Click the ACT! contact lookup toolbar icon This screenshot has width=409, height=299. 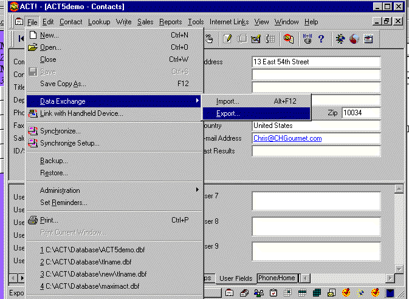(x=289, y=39)
